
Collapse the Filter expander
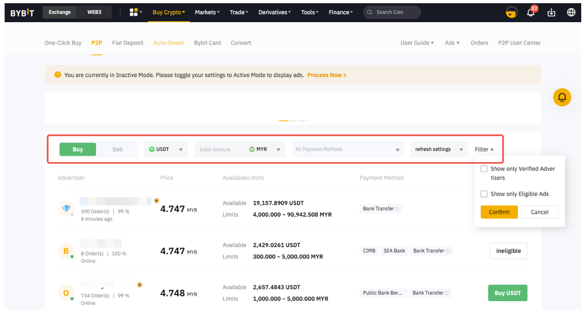point(484,149)
